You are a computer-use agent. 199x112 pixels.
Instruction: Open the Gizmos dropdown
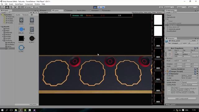tap(160, 12)
